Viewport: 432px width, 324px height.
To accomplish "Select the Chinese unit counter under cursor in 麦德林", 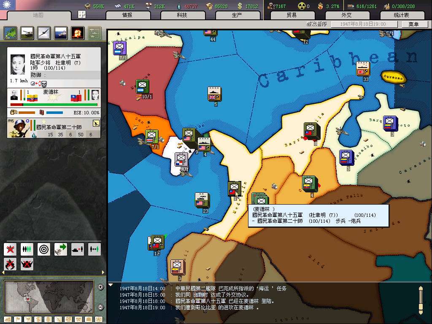I will tap(235, 189).
